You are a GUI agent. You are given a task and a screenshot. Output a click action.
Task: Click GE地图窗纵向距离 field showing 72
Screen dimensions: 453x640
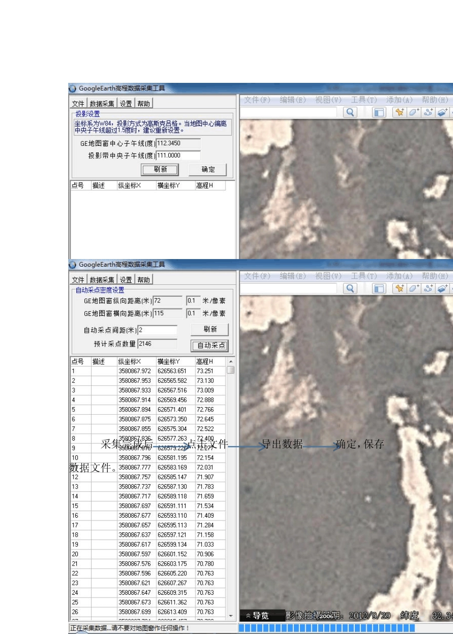(168, 301)
